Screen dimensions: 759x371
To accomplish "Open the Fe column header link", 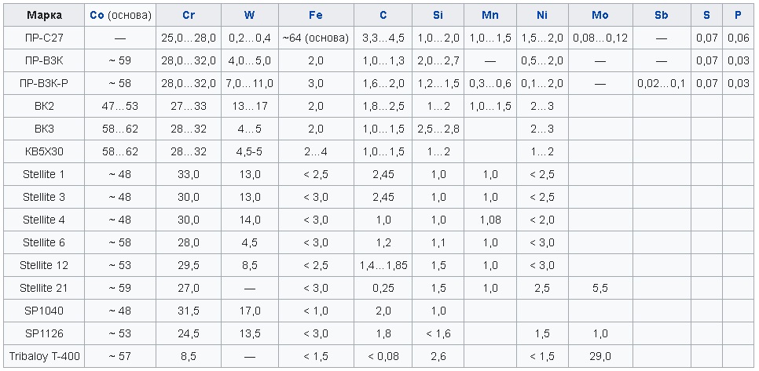I will click(316, 16).
